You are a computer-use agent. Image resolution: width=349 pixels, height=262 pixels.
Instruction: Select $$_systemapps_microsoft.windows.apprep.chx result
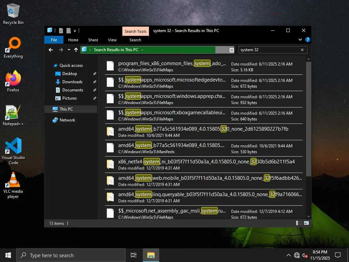[204, 99]
